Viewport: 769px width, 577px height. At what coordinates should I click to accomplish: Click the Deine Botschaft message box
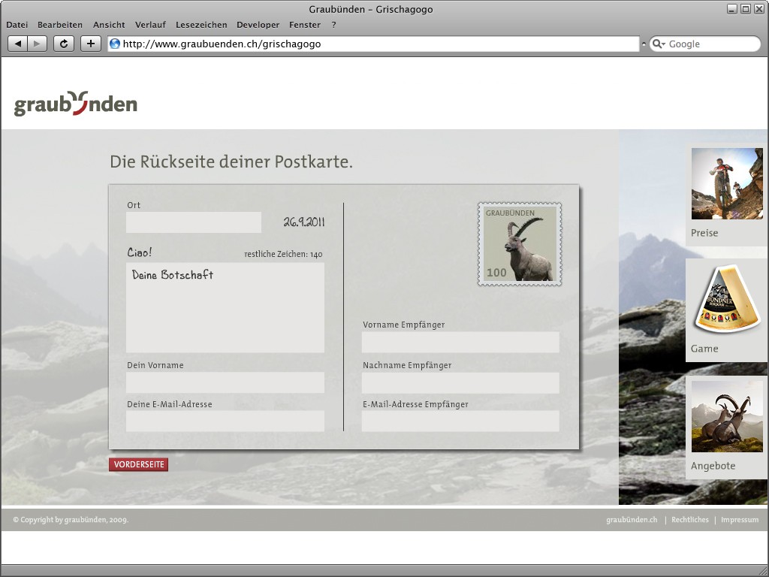click(225, 307)
